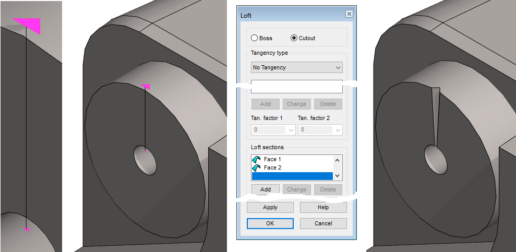The height and width of the screenshot is (252, 516).
Task: Select Face 2 list entry
Action: (x=272, y=168)
